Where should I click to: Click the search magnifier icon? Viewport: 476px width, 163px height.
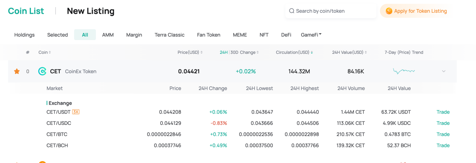pyautogui.click(x=292, y=11)
